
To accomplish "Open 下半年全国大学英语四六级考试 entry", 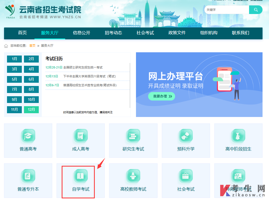I will click(90, 76).
